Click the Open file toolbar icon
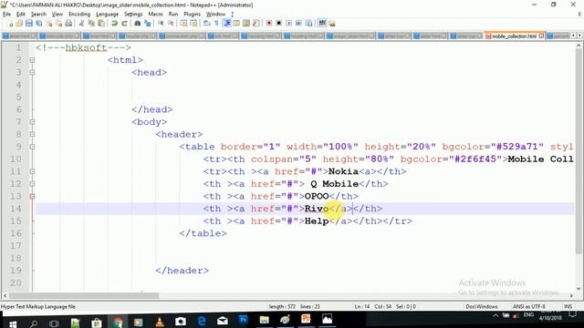Viewport: 584px width, 328px height. (x=19, y=24)
